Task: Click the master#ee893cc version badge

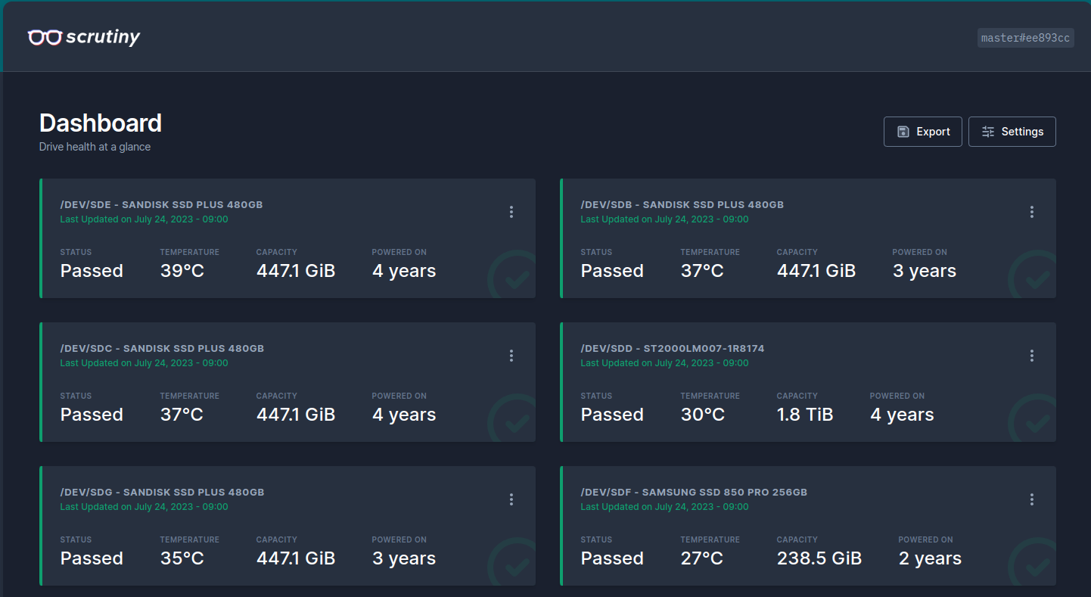Action: click(x=1026, y=38)
